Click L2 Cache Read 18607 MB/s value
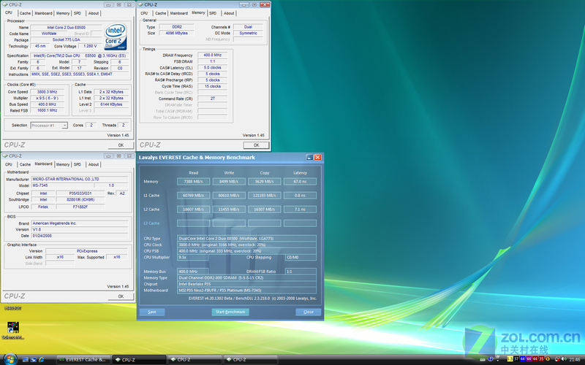Image resolution: width=585 pixels, height=365 pixels. pos(193,210)
